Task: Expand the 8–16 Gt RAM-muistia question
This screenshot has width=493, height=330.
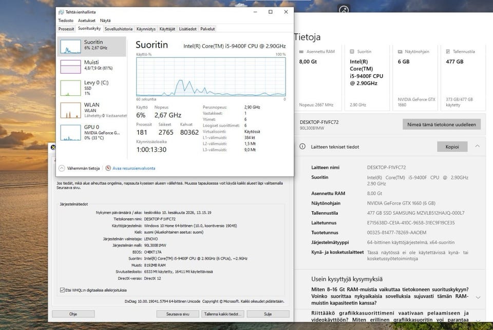Action: 478,297
